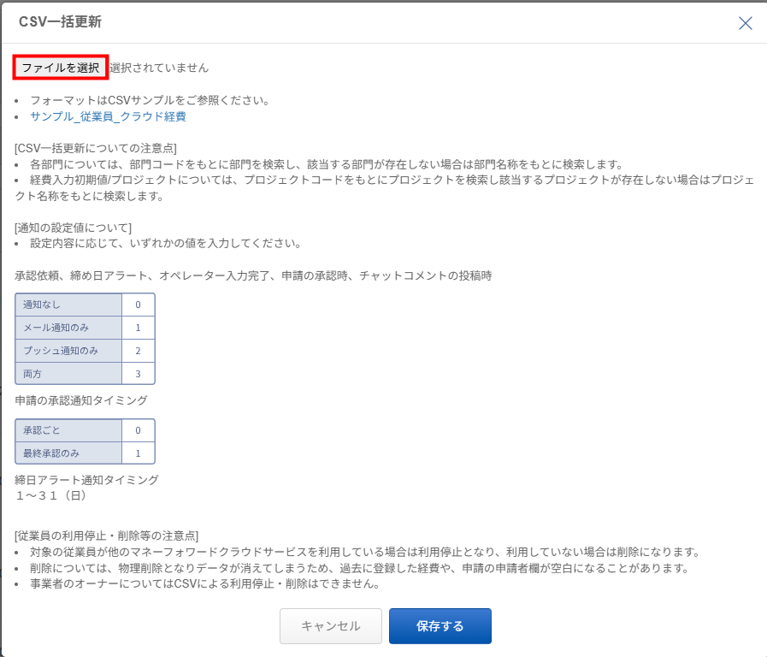Click the キャンセル button
767x657 pixels.
331,625
